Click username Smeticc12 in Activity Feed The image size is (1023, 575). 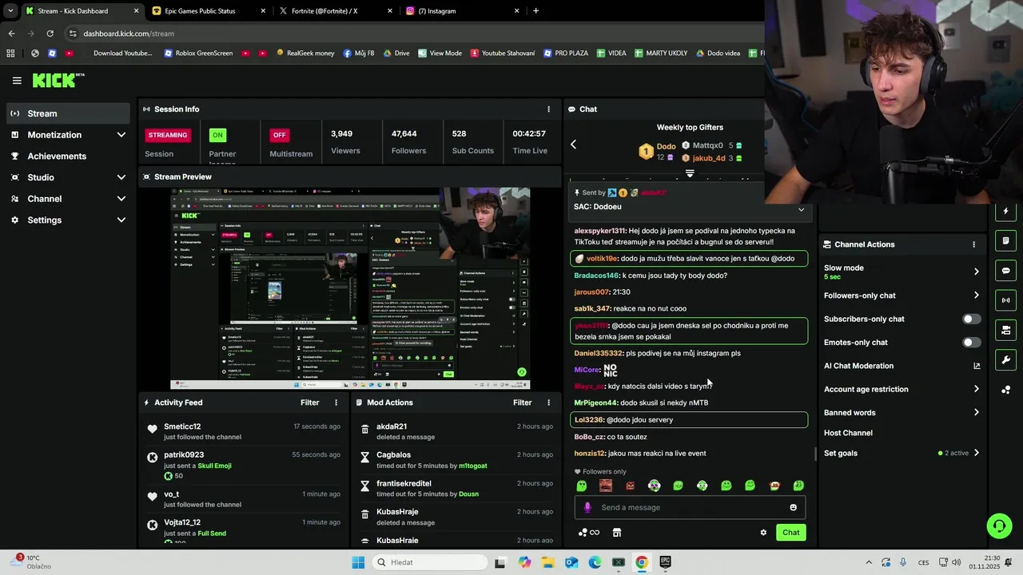pyautogui.click(x=182, y=426)
